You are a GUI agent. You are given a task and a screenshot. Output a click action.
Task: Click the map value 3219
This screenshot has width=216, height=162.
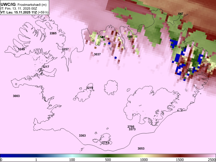click(90, 88)
